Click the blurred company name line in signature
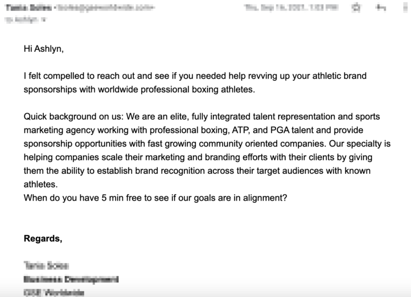Image resolution: width=411 pixels, height=297 pixels. click(54, 293)
